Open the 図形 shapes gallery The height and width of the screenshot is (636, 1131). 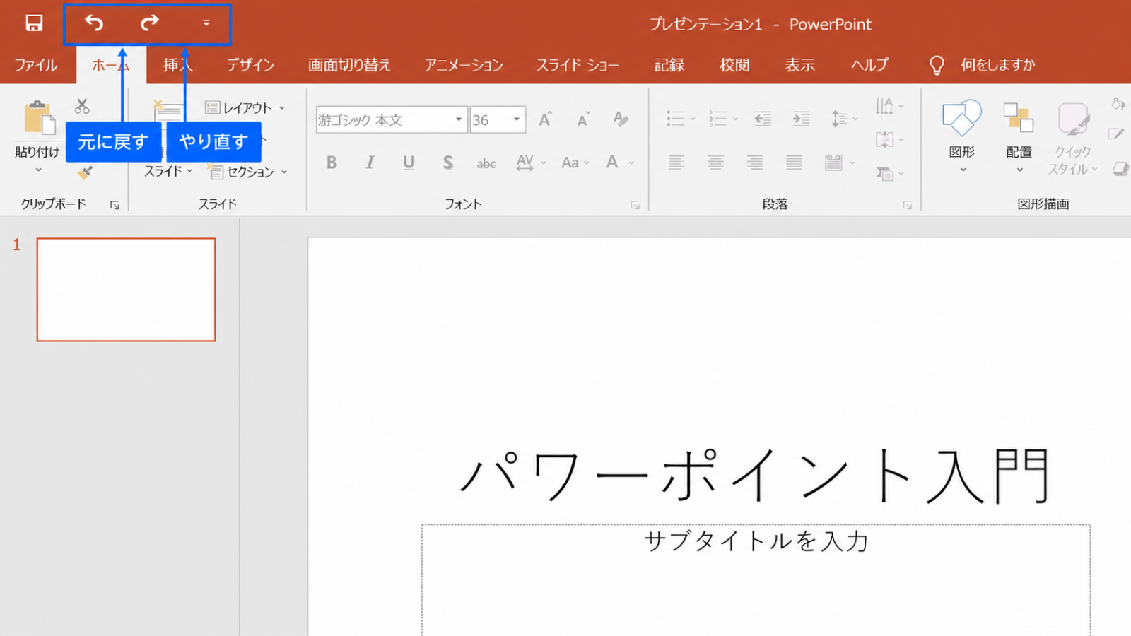coord(962,136)
